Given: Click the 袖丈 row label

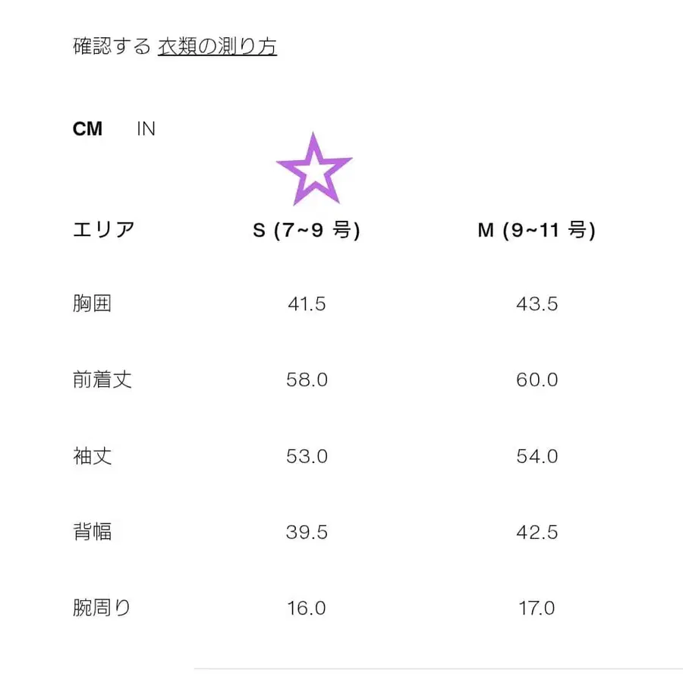Looking at the screenshot, I should pos(91,456).
